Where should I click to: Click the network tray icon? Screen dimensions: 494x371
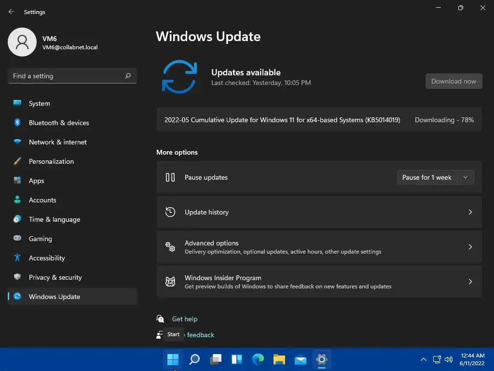(437, 359)
